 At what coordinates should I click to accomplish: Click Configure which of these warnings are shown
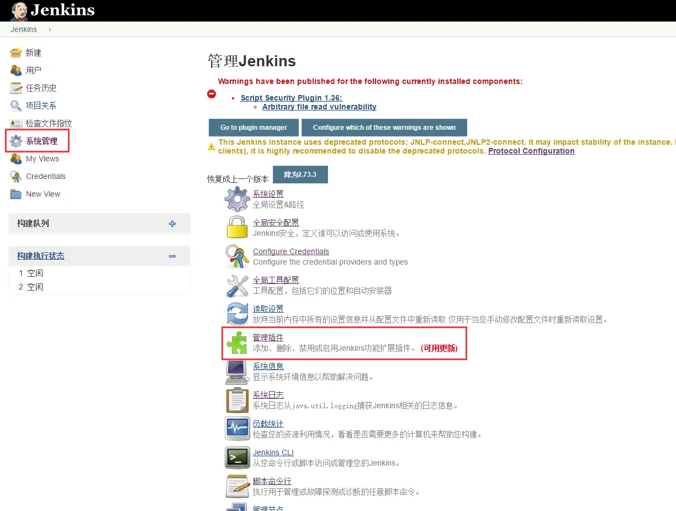pyautogui.click(x=384, y=128)
